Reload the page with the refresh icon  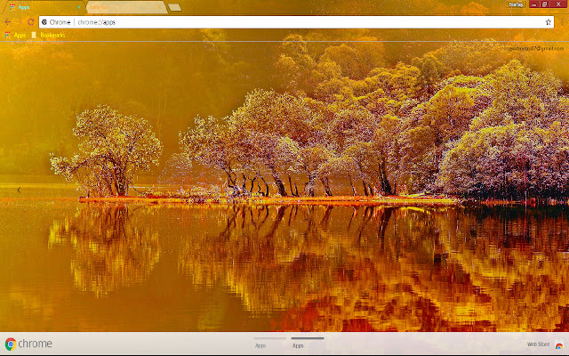(31, 22)
